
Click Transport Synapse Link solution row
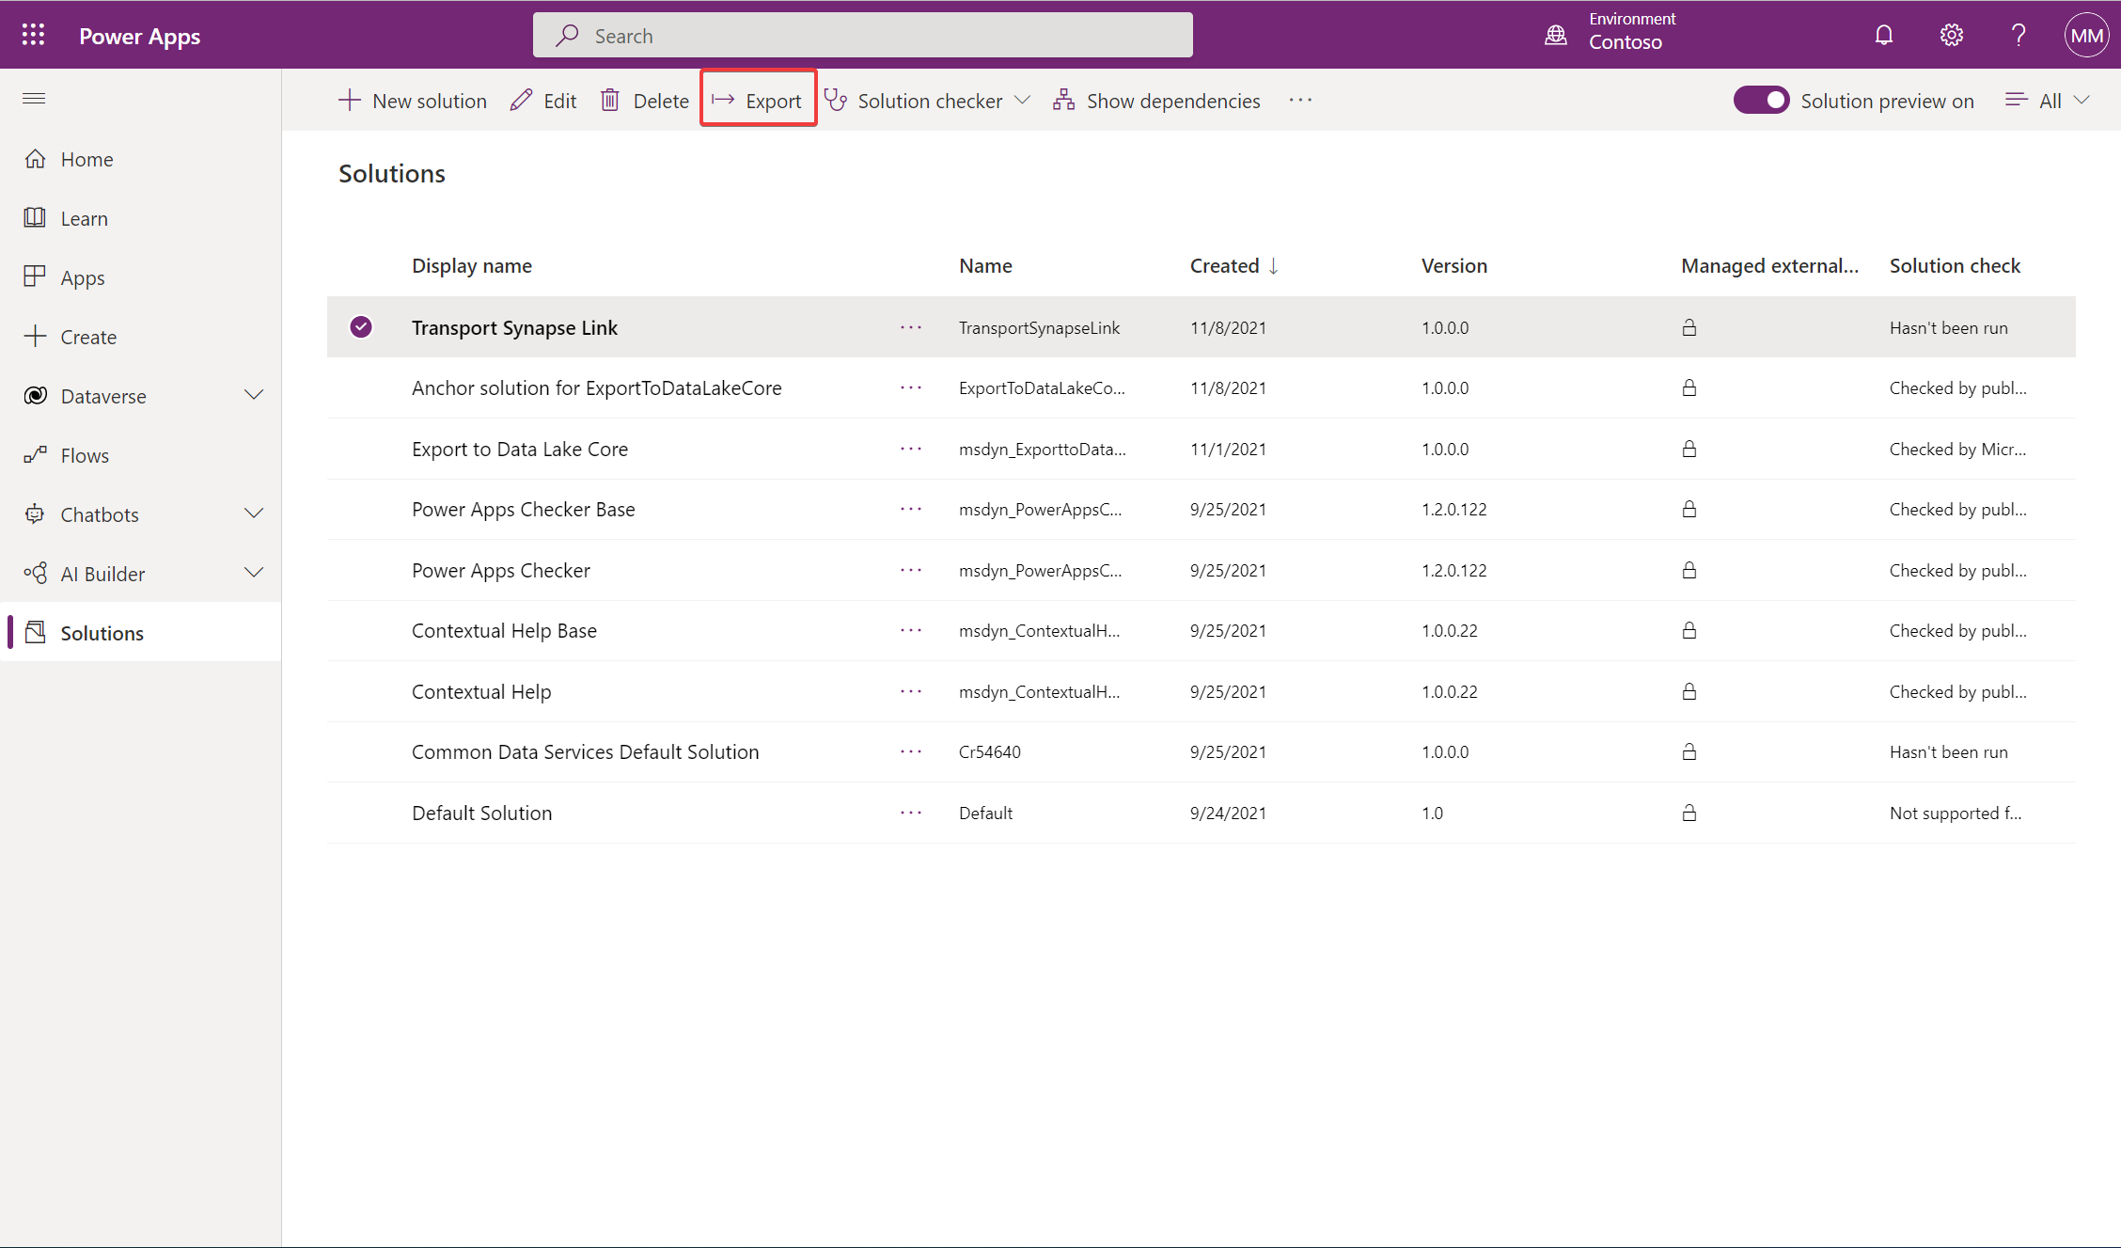(514, 327)
